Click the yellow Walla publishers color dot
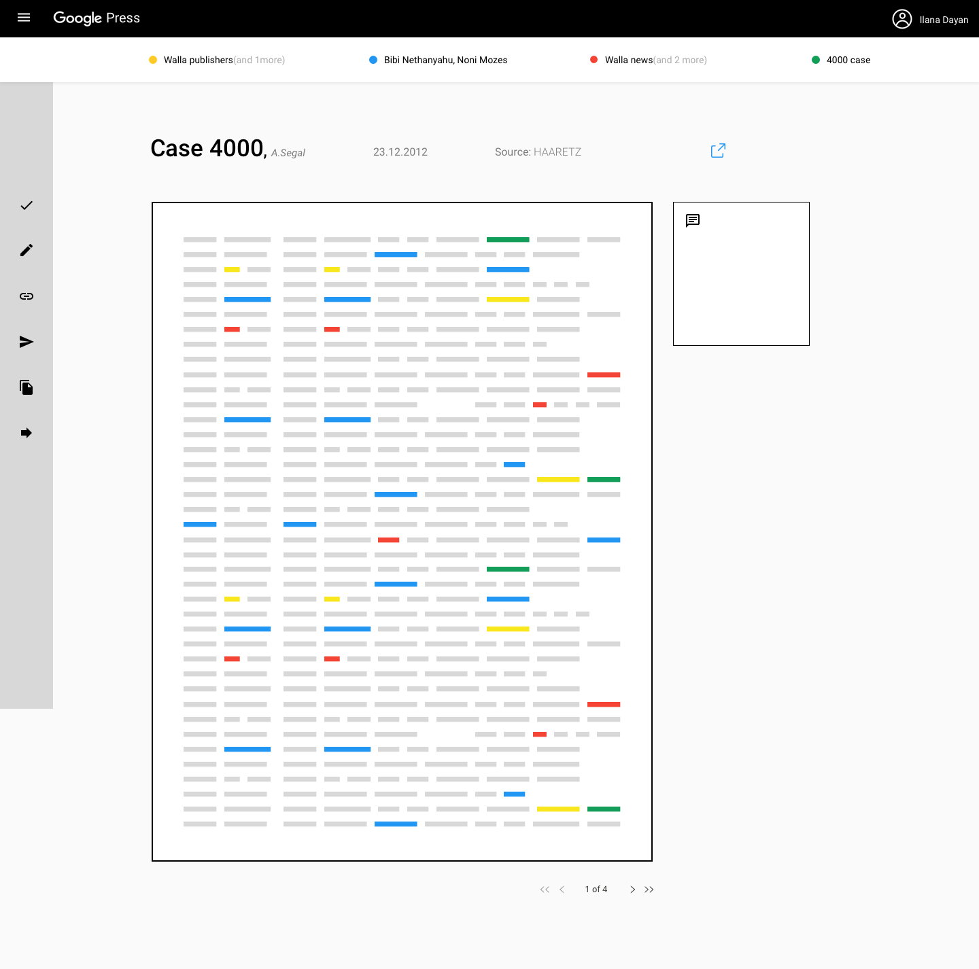 (153, 60)
